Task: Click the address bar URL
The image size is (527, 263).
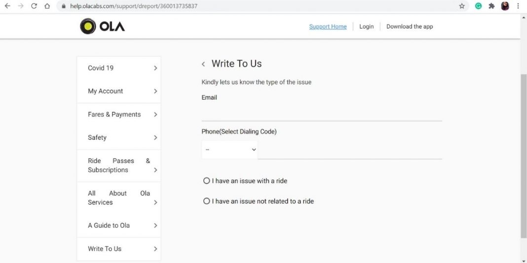Action: (134, 6)
